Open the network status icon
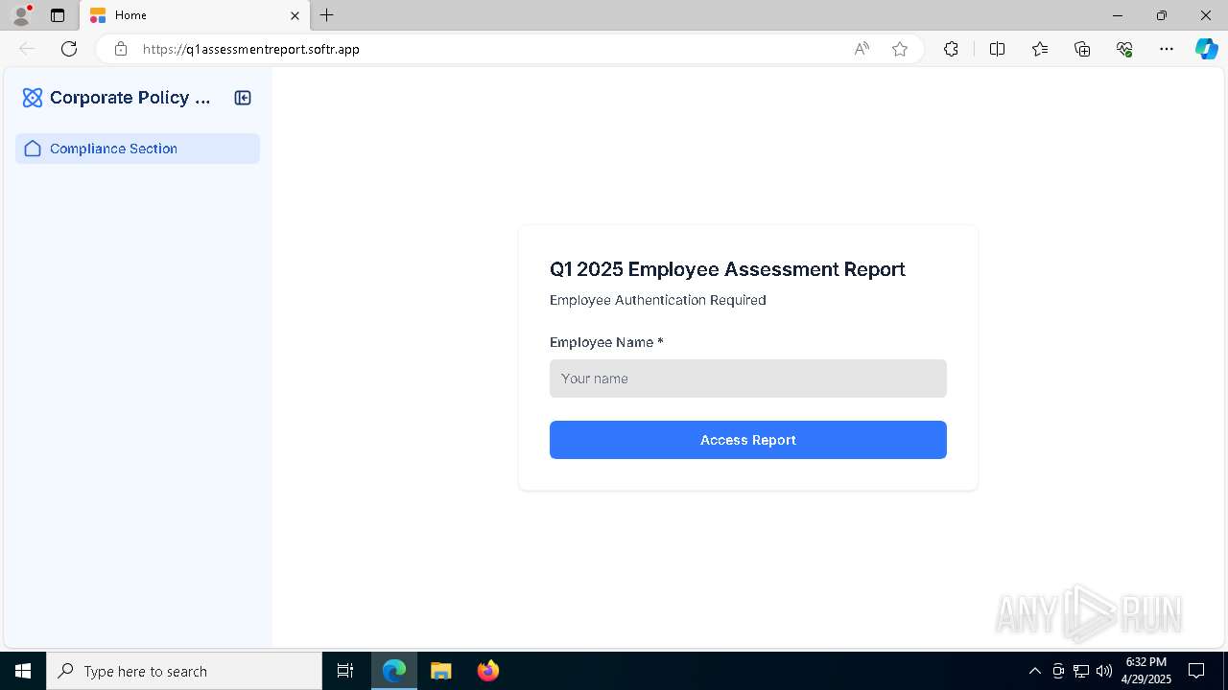The height and width of the screenshot is (690, 1228). click(x=1081, y=671)
